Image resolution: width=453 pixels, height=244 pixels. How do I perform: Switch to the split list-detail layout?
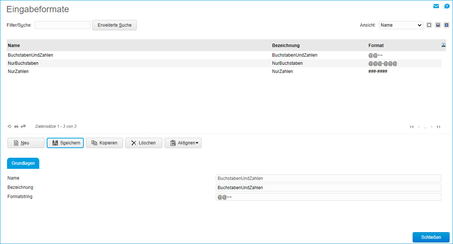tap(438, 25)
